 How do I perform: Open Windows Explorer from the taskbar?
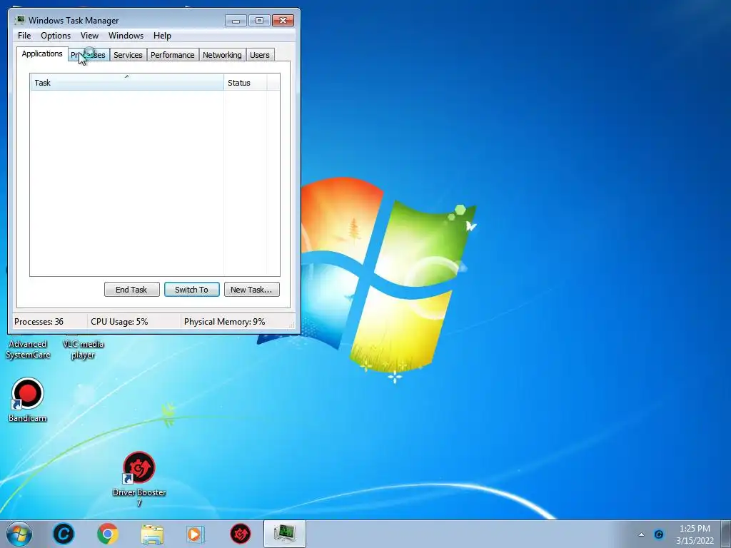pyautogui.click(x=152, y=534)
